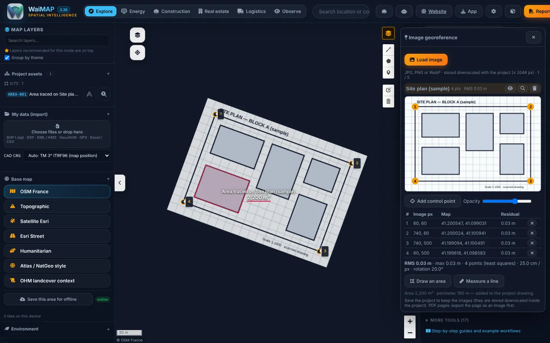Expand MORE TOOLS (17)
Image resolution: width=550 pixels, height=343 pixels.
click(x=447, y=320)
